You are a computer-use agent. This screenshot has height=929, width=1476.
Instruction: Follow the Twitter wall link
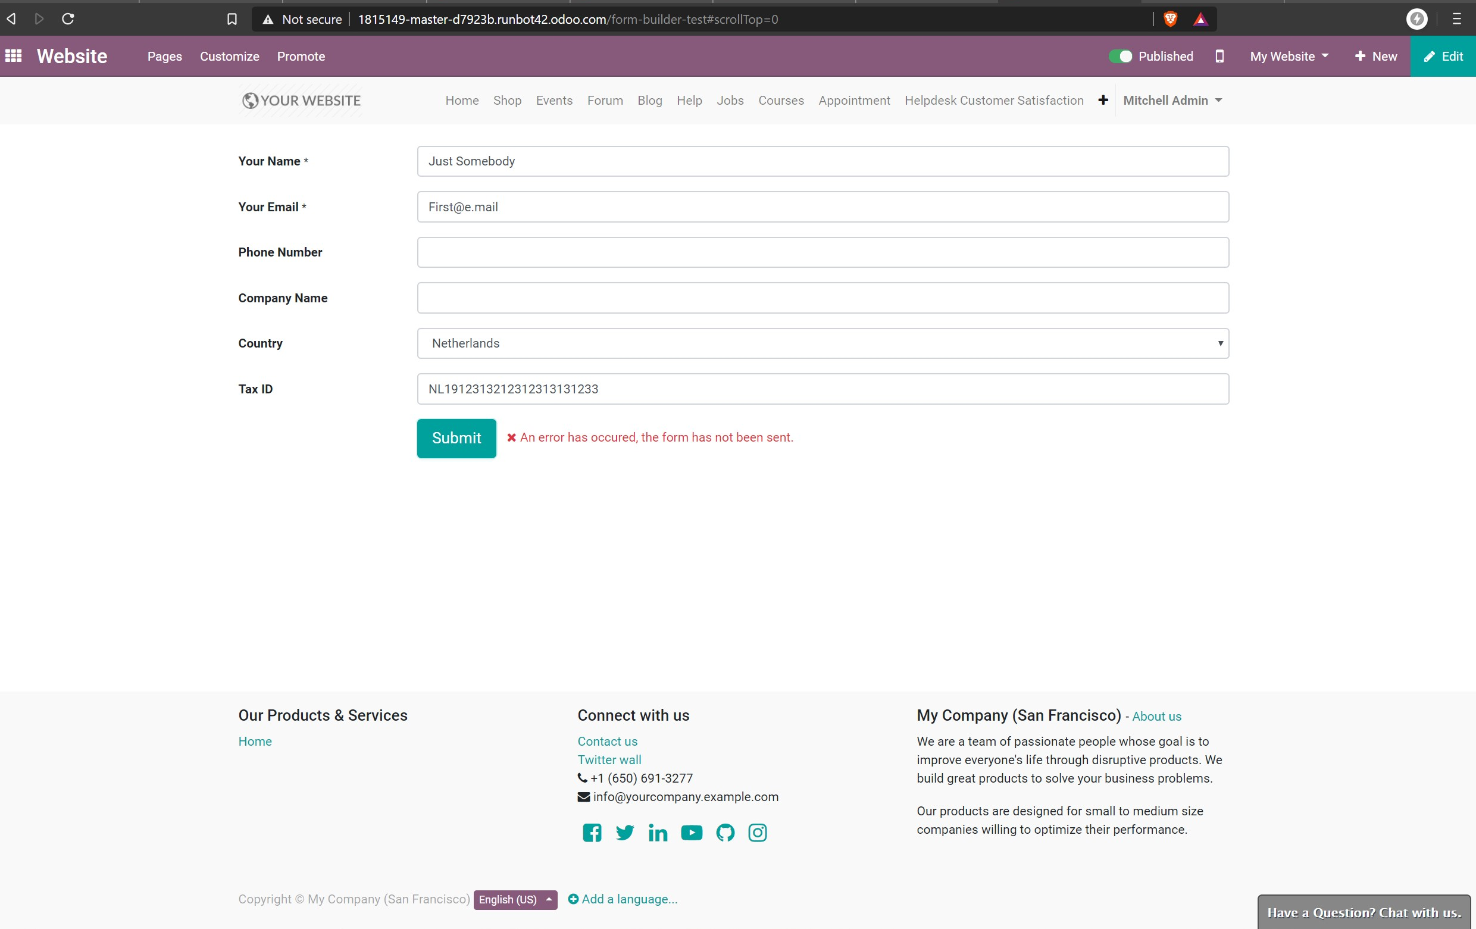click(x=609, y=759)
